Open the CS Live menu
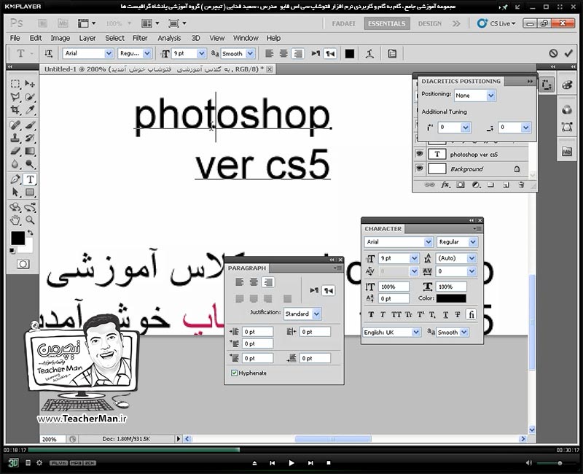The image size is (583, 474). (497, 23)
